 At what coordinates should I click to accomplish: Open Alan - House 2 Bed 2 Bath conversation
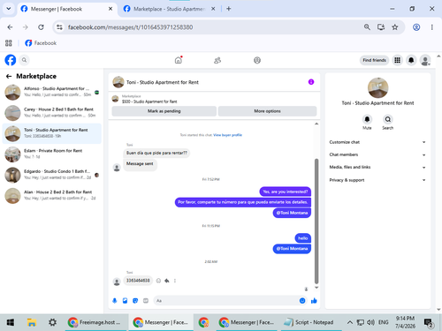52,195
